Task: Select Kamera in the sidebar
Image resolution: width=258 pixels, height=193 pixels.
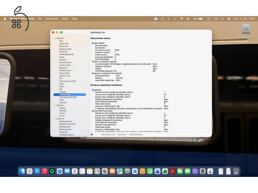Action: point(63,60)
